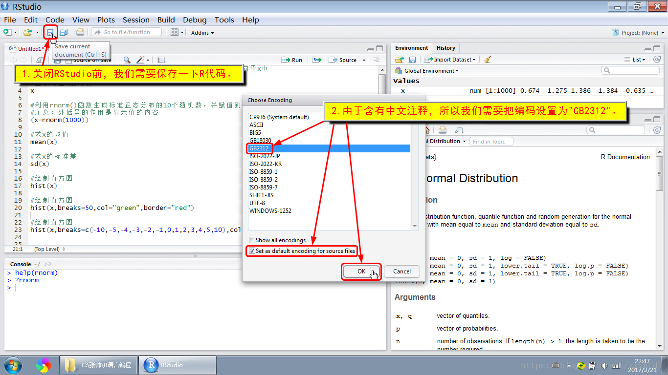Clear workspace objects with the broom icon
The height and width of the screenshot is (375, 668).
[488, 60]
